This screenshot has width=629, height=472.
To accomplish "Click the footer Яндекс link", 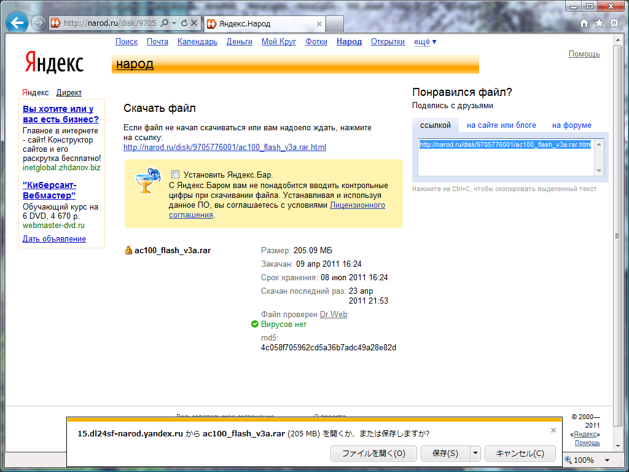I will [585, 435].
